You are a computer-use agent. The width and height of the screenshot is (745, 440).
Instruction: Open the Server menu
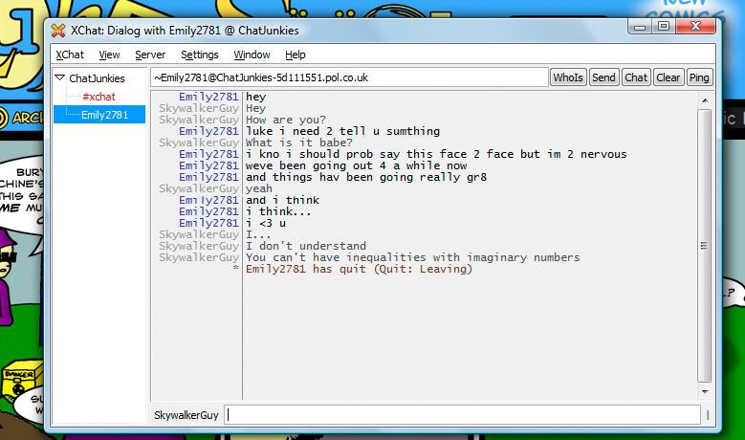150,55
